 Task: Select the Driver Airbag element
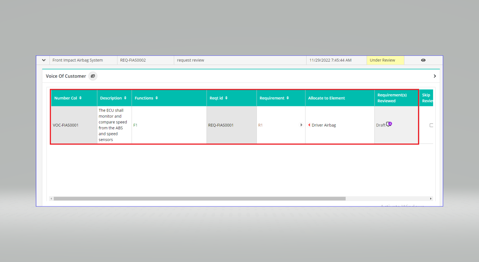[x=324, y=125]
